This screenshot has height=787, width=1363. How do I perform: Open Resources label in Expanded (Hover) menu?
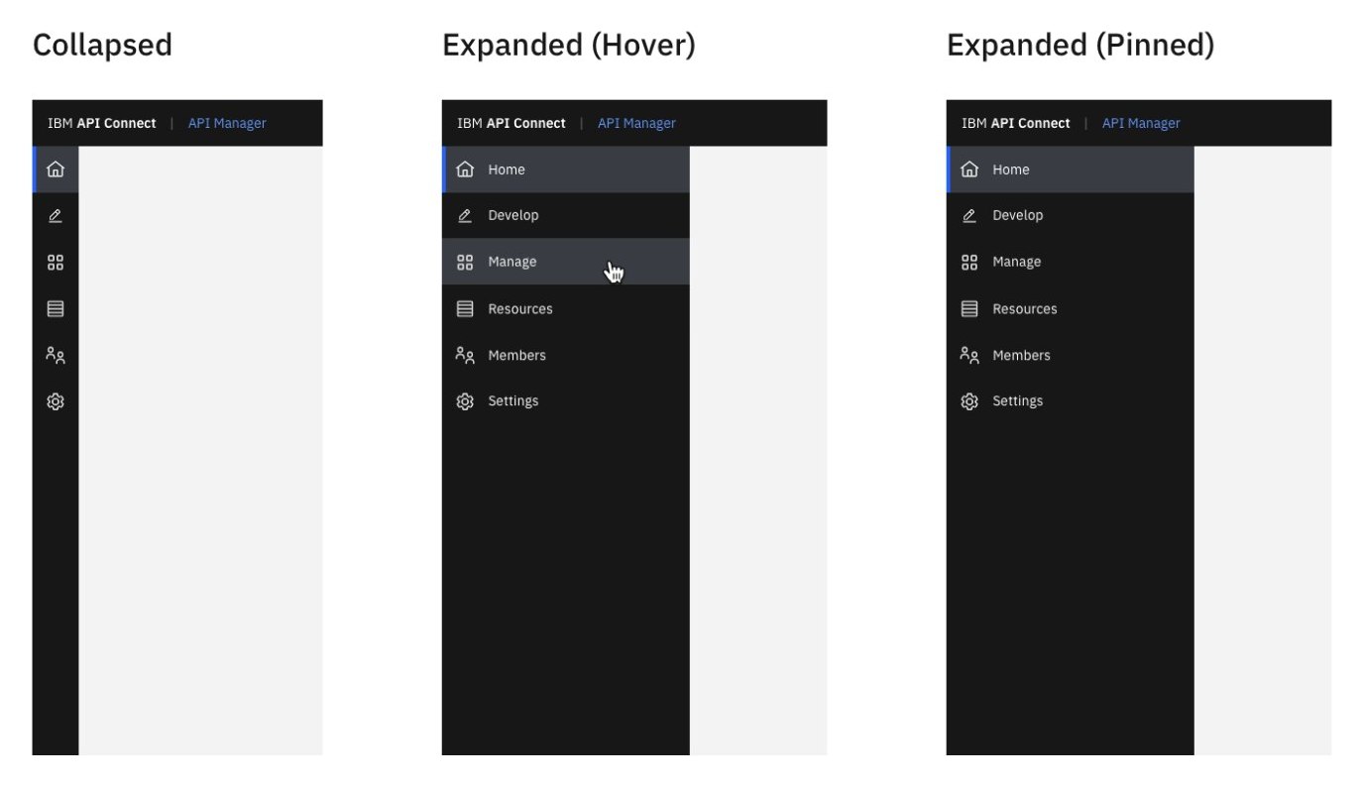coord(520,309)
